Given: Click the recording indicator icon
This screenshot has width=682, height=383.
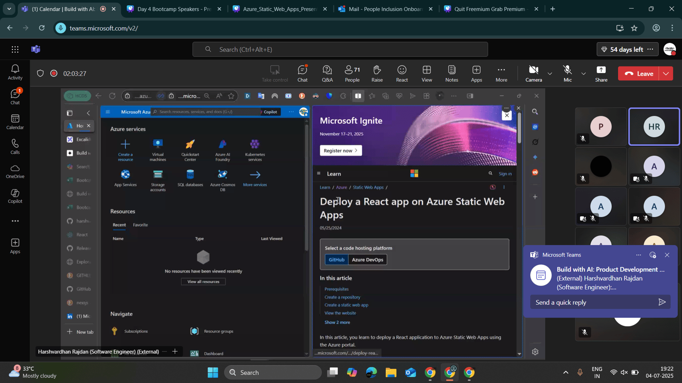Looking at the screenshot, I should (54, 73).
